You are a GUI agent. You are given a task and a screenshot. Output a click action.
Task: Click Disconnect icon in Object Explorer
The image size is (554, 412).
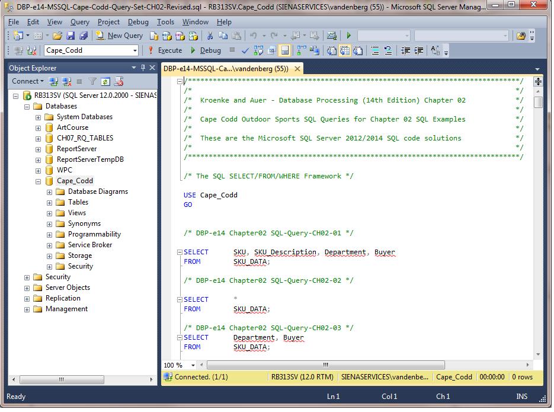[66, 82]
